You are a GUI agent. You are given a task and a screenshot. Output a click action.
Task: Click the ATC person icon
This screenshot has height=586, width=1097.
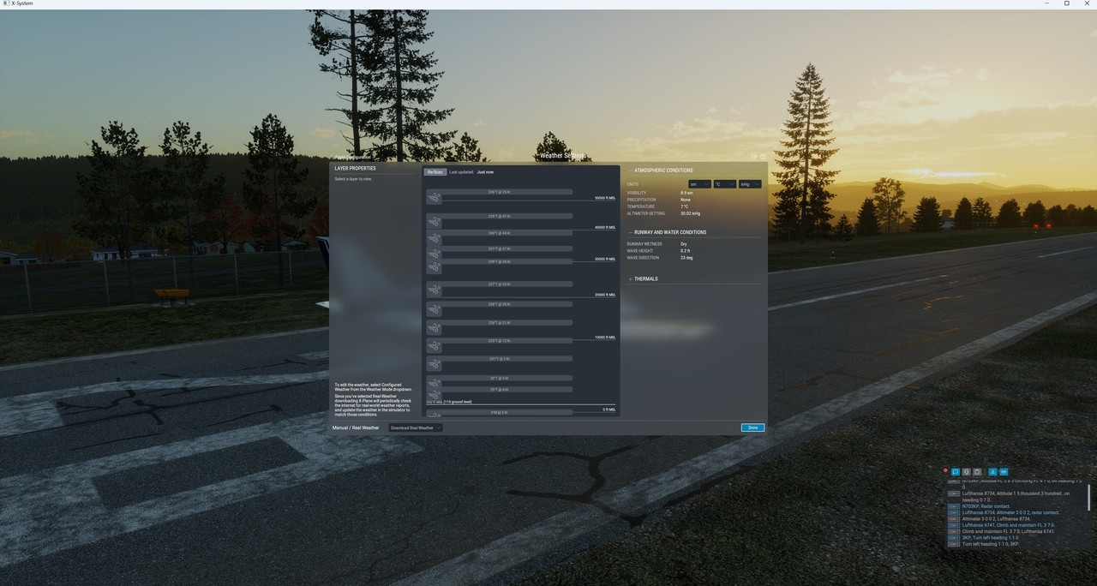point(992,472)
